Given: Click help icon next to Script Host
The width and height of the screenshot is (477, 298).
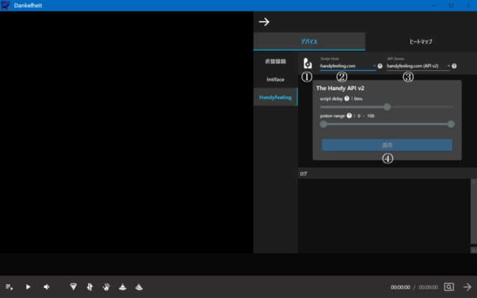Looking at the screenshot, I should [379, 66].
